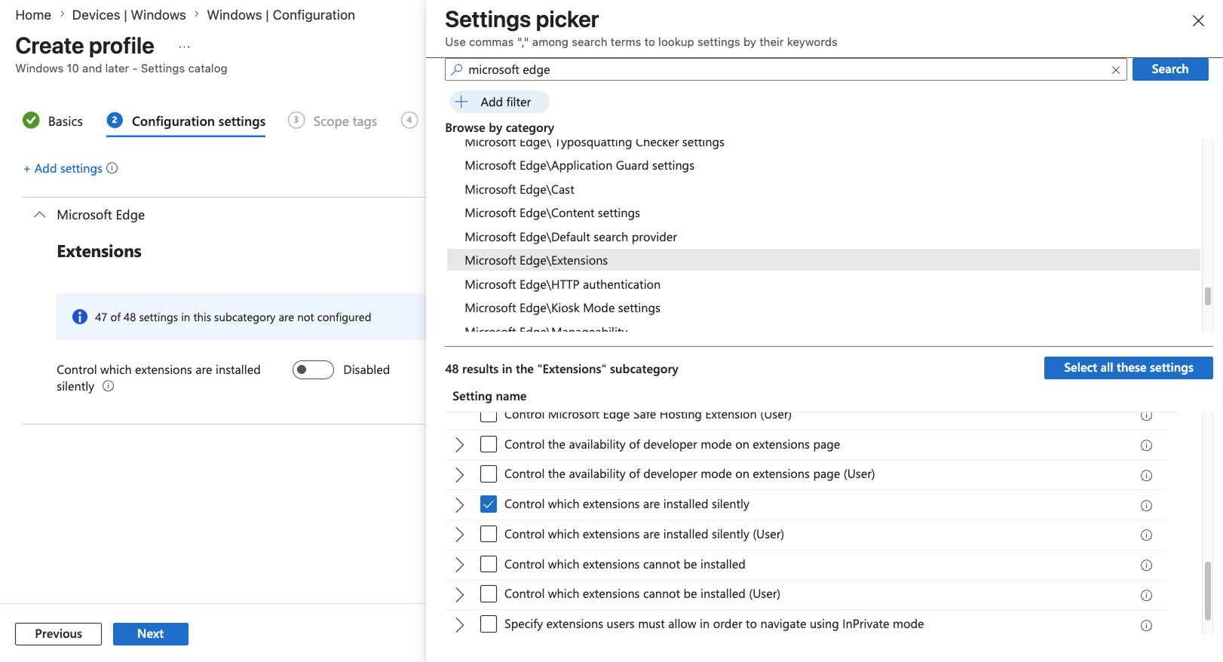This screenshot has width=1223, height=662.
Task: Click the plus icon in Add filter
Action: [461, 102]
